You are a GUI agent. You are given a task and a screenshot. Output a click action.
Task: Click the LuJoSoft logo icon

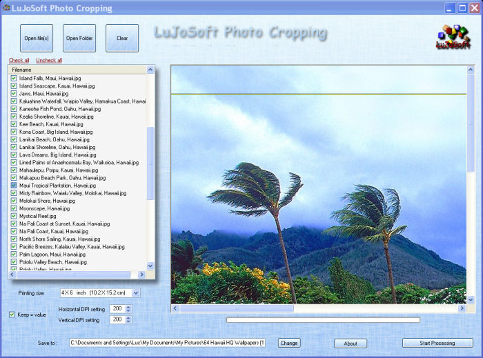pos(453,37)
